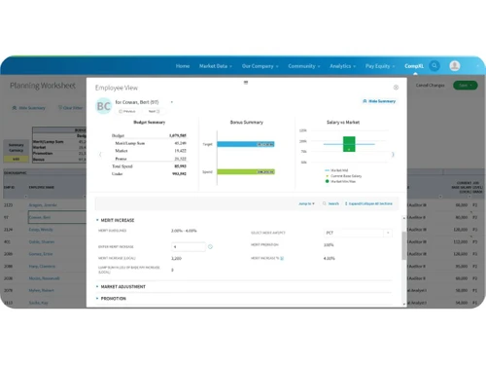Click Expand/Collapse All Sections

pyautogui.click(x=368, y=203)
